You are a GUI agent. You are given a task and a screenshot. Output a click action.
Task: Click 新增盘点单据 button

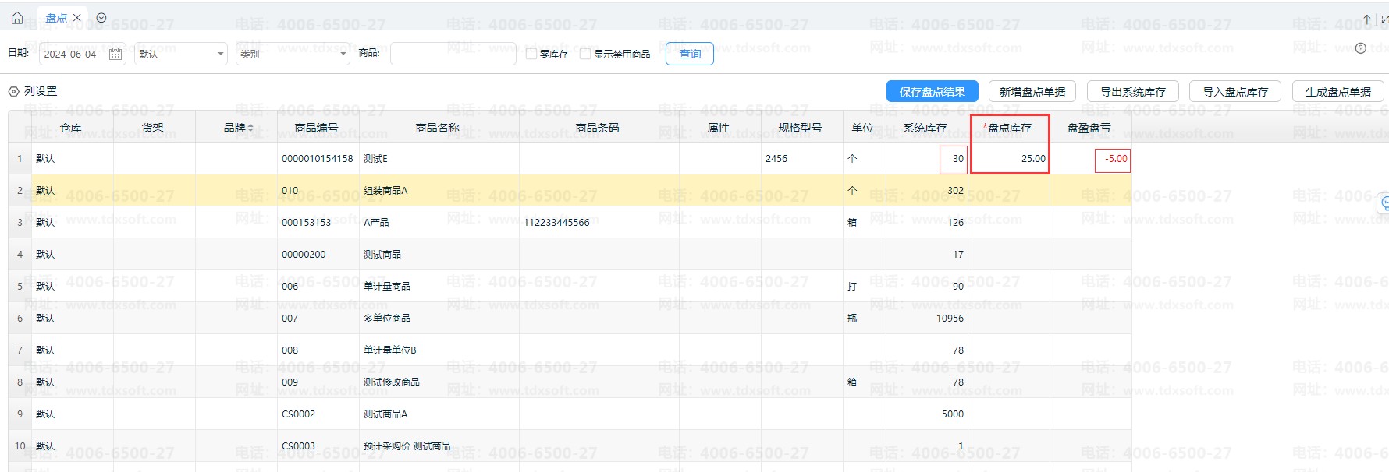pos(1032,92)
